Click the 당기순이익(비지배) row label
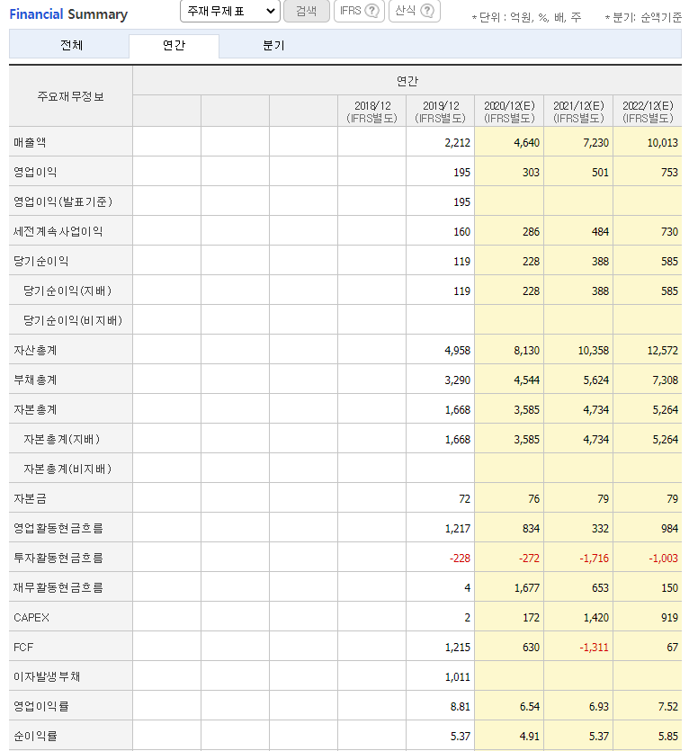The width and height of the screenshot is (689, 751). point(73,320)
